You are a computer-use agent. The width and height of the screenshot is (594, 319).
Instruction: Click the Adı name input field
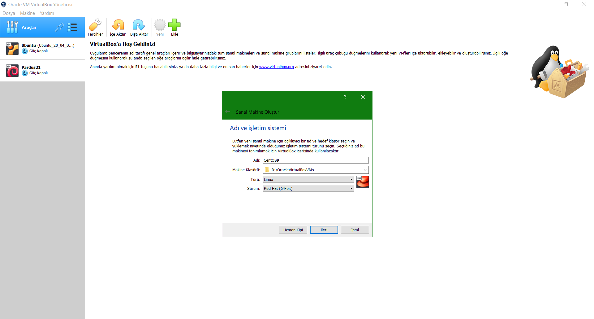point(316,160)
